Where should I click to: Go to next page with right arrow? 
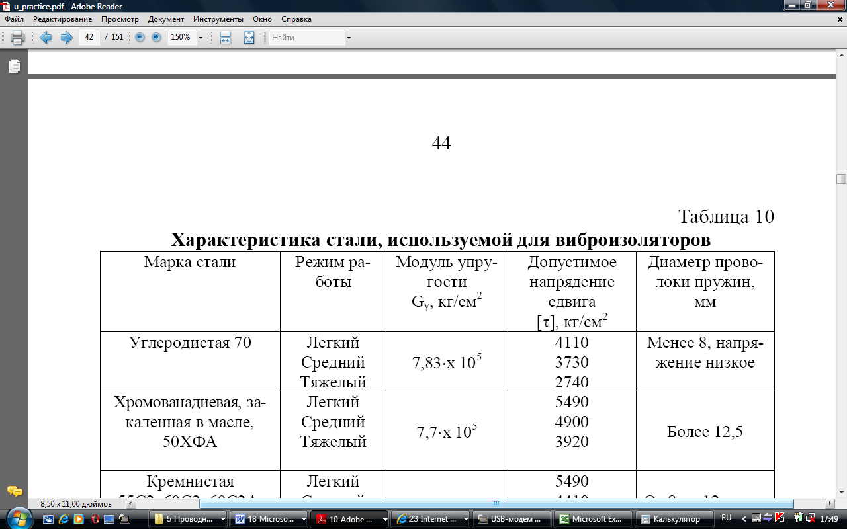(66, 38)
